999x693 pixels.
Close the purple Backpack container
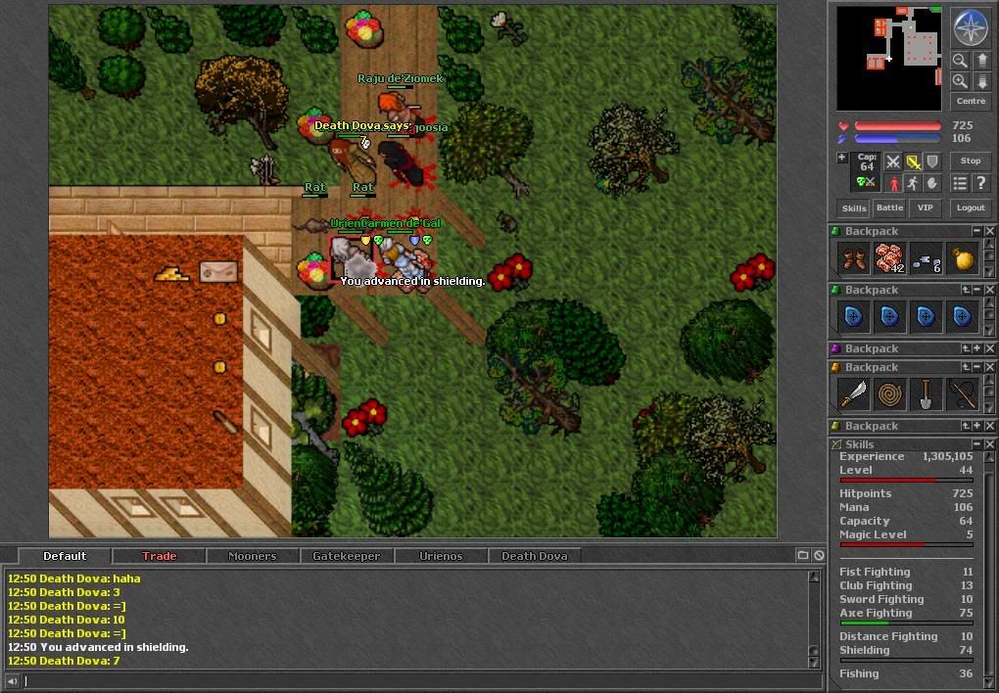989,349
